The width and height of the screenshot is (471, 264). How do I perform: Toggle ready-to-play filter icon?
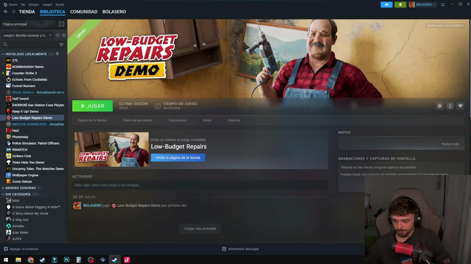click(64, 35)
